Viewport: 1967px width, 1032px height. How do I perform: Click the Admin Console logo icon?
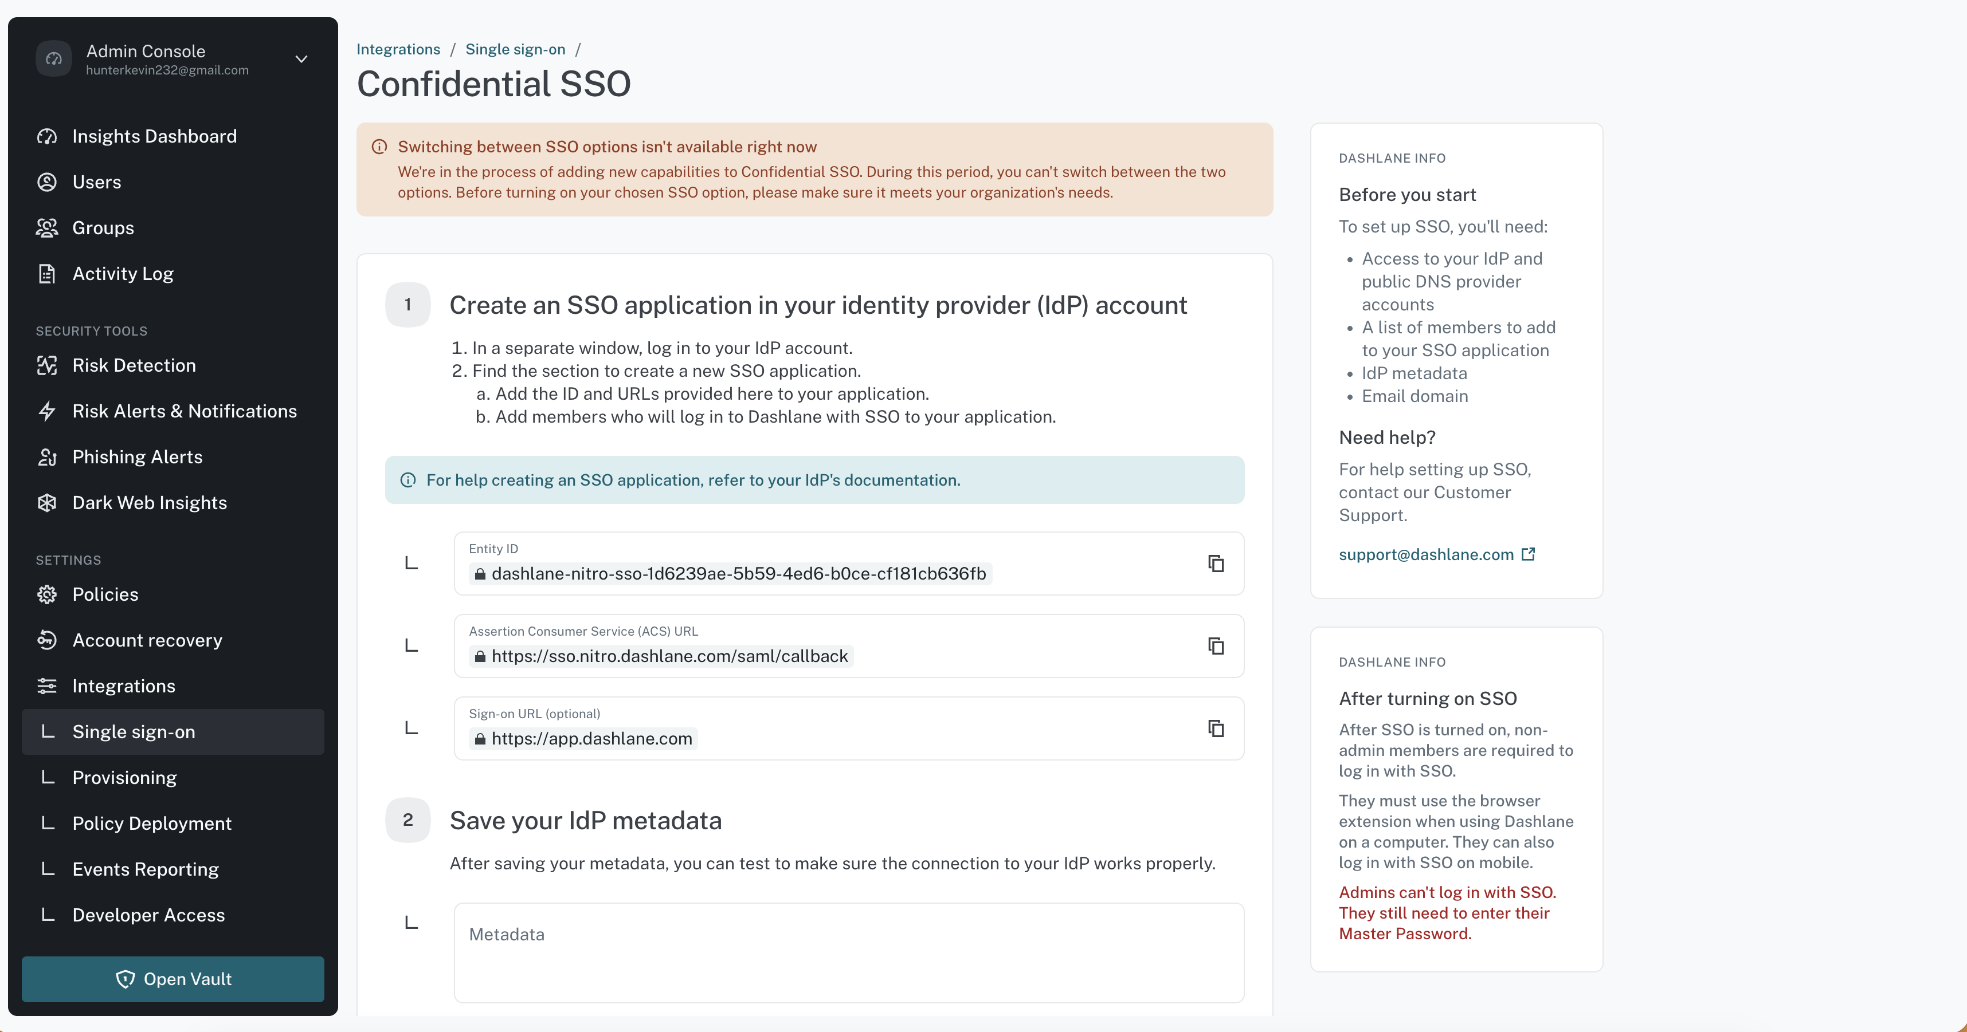[53, 59]
